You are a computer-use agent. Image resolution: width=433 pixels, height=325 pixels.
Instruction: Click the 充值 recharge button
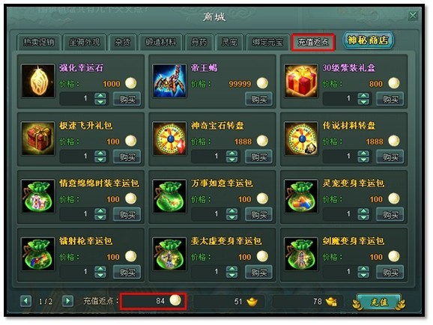[379, 302]
